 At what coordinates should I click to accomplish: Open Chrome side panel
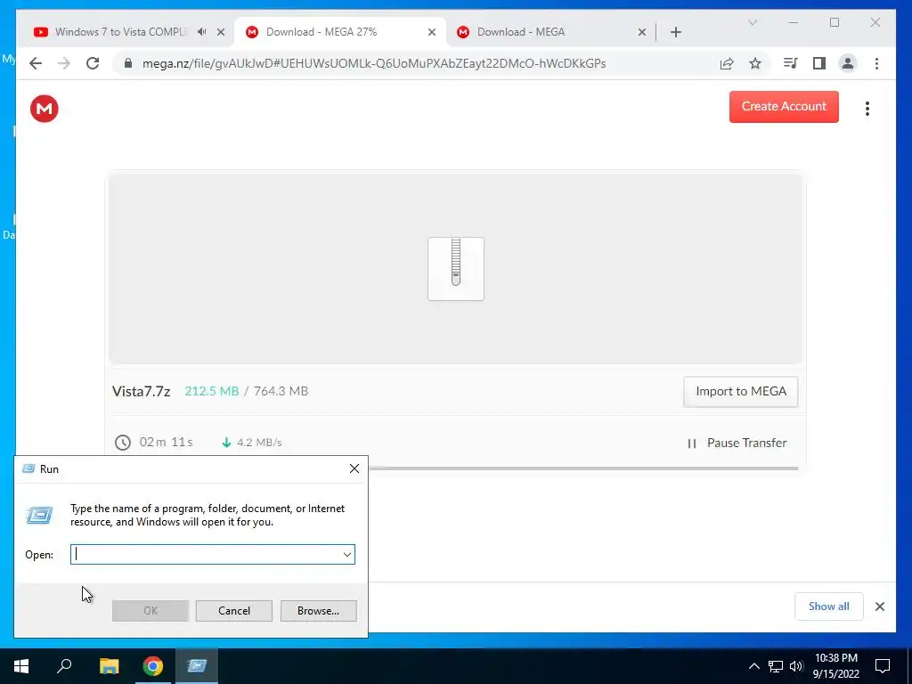819,63
